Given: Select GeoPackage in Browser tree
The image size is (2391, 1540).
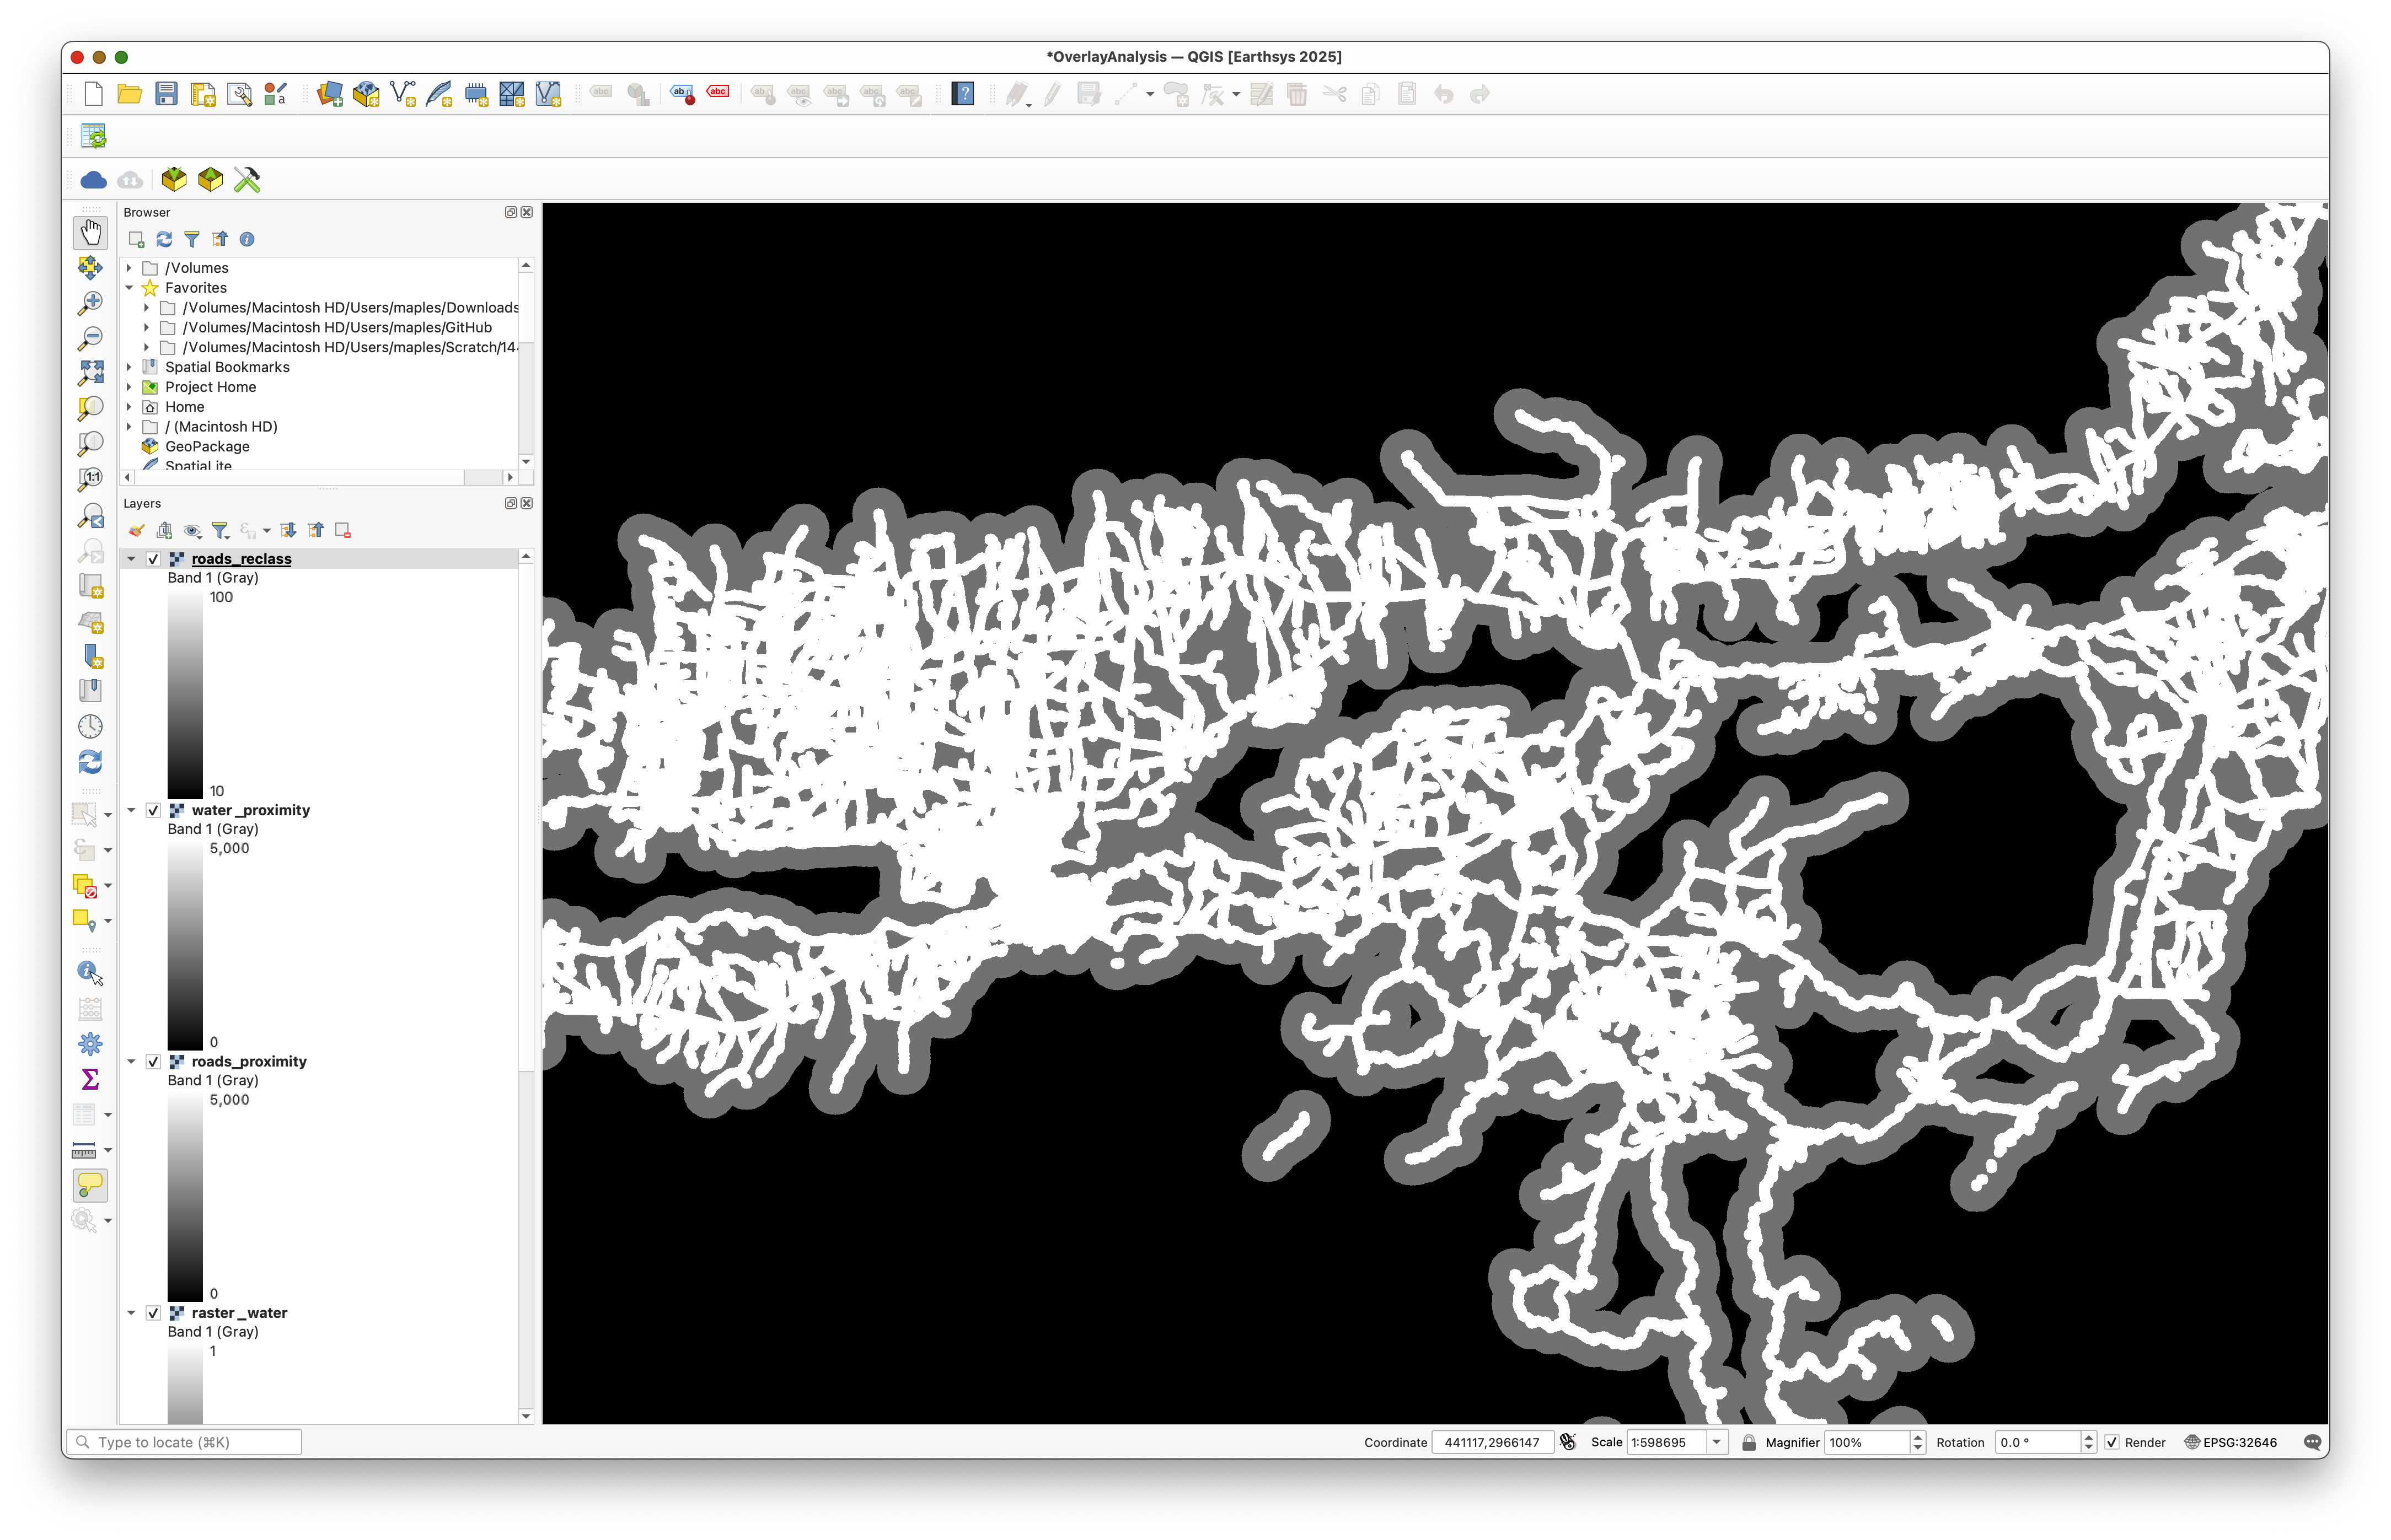Looking at the screenshot, I should click(207, 447).
